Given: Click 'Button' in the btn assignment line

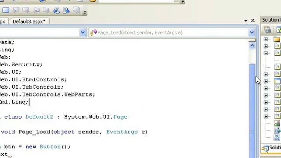Looking at the screenshot, I should point(50,147).
